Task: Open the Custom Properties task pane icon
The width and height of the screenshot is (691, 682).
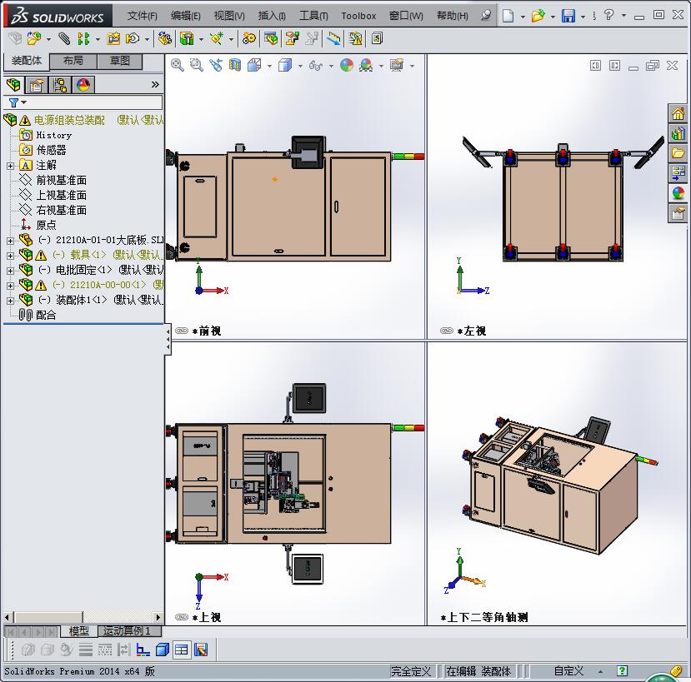Action: [678, 213]
